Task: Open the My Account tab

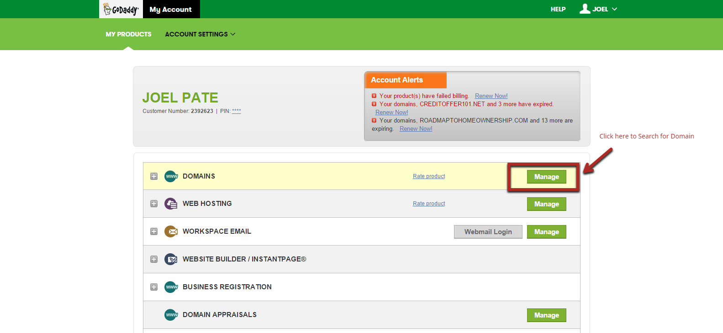Action: click(171, 9)
